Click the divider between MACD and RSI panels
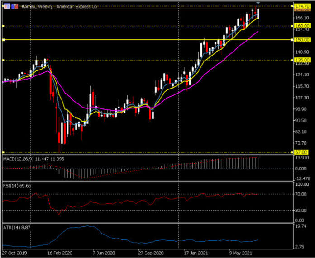This screenshot has width=315, height=258. point(147,182)
